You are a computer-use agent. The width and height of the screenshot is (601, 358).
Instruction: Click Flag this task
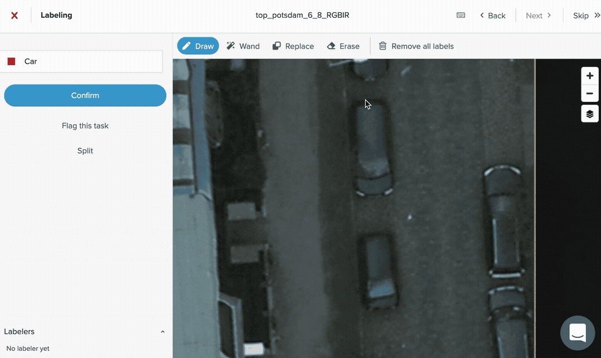[x=85, y=126]
